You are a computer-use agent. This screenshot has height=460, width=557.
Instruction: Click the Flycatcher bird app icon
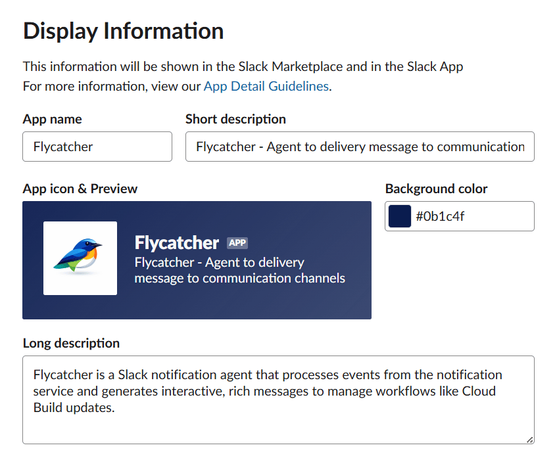click(80, 258)
